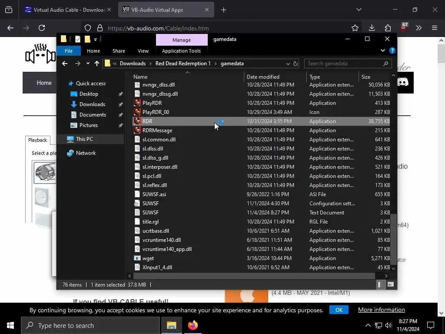Open File Explorer help icon
The width and height of the screenshot is (445, 334).
pyautogui.click(x=392, y=50)
